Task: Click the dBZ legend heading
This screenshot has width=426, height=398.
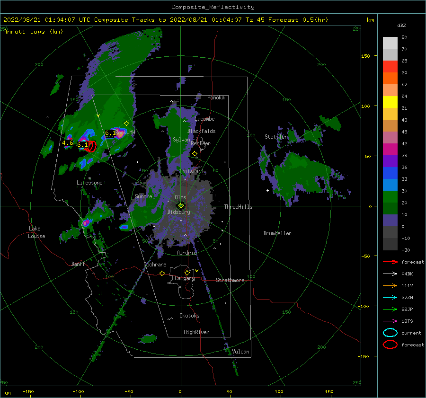Action: click(401, 25)
